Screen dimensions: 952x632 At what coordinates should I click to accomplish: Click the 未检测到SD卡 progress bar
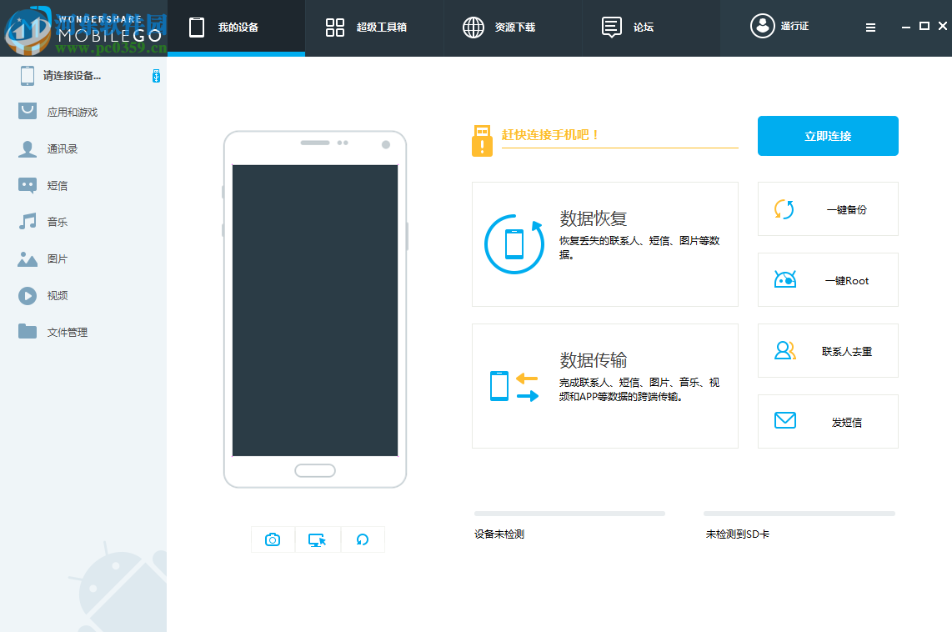point(798,514)
